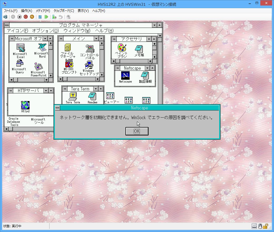The height and width of the screenshot is (232, 274).
Task: Click the Ctrl+Alt+Del toolbar icon in VM window
Action: click(x=5, y=17)
